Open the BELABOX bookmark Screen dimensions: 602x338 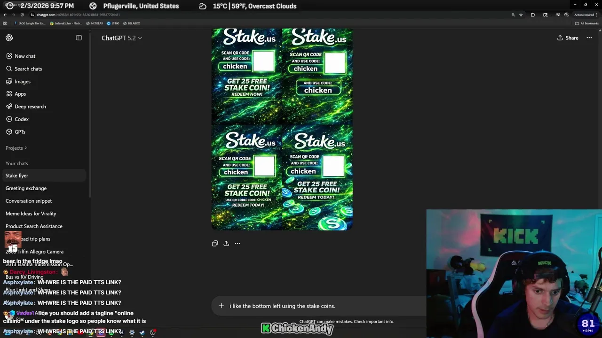point(131,23)
